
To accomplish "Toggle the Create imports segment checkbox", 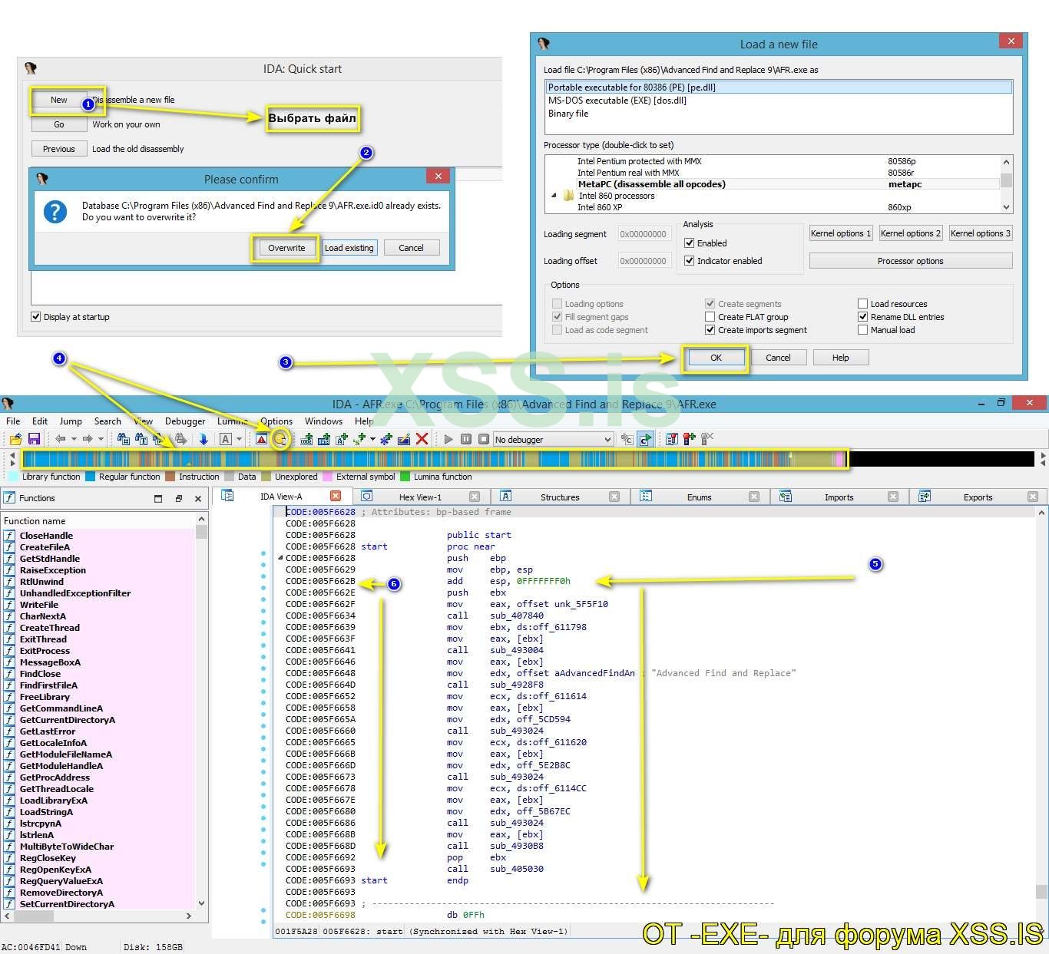I will tap(710, 330).
